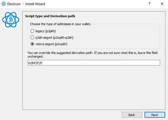Click the "Script type and Derivation path" heading
Image resolution: width=168 pixels, height=120 pixels.
click(50, 16)
